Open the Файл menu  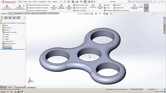[x=20, y=2]
